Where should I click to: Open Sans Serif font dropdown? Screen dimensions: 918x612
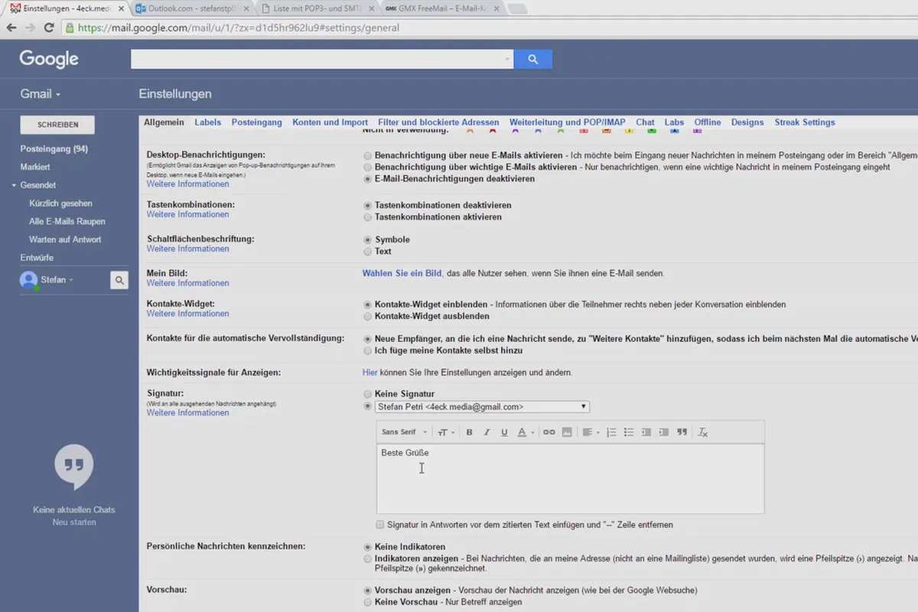click(x=405, y=432)
